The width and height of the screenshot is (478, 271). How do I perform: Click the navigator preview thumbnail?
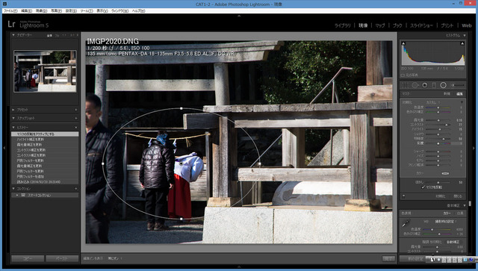(x=45, y=72)
